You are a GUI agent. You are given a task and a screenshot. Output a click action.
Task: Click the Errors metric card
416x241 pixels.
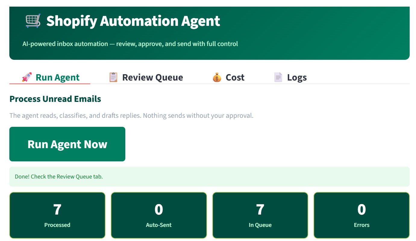click(x=361, y=215)
